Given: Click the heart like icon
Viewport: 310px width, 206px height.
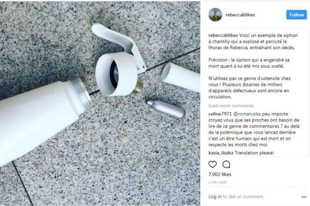Looking at the screenshot, I should [x=213, y=164].
